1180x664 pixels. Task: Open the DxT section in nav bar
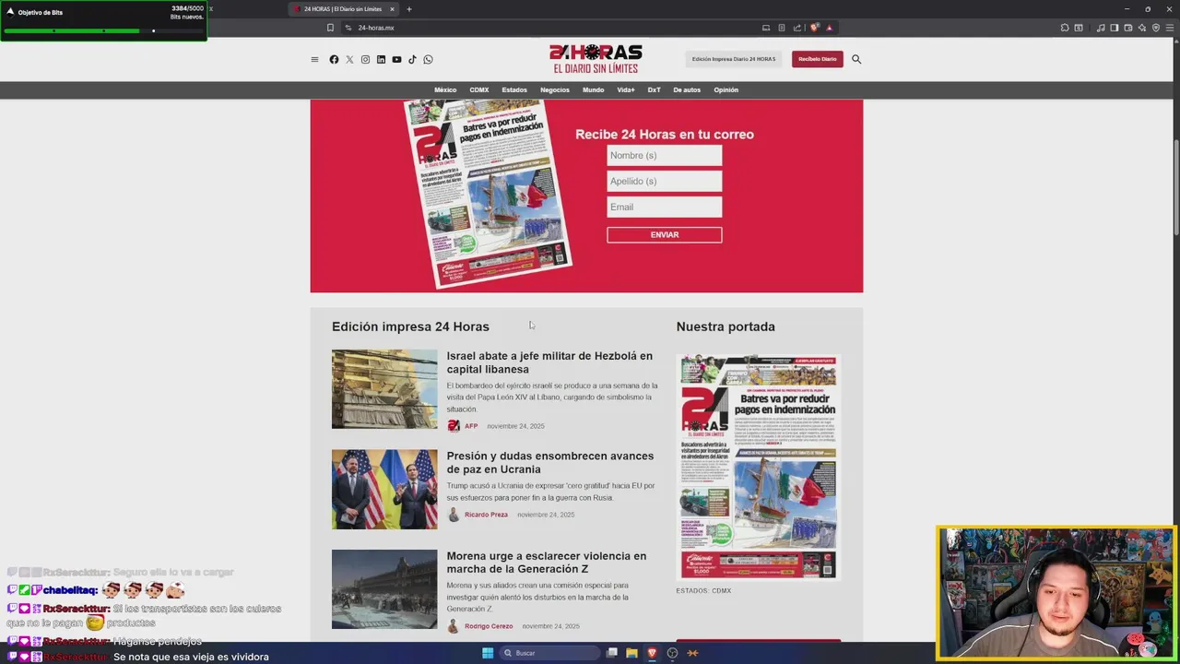pyautogui.click(x=654, y=90)
